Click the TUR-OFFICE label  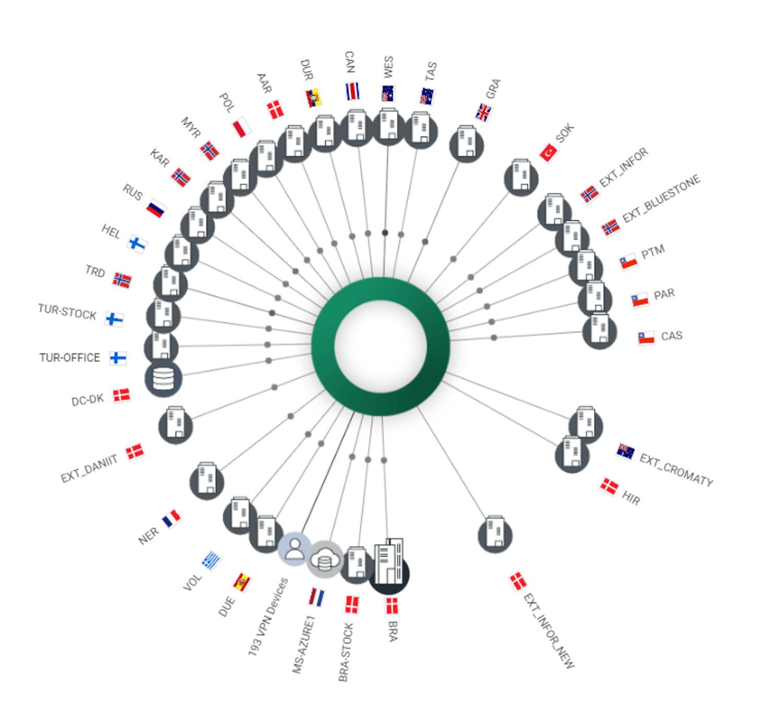(x=69, y=357)
